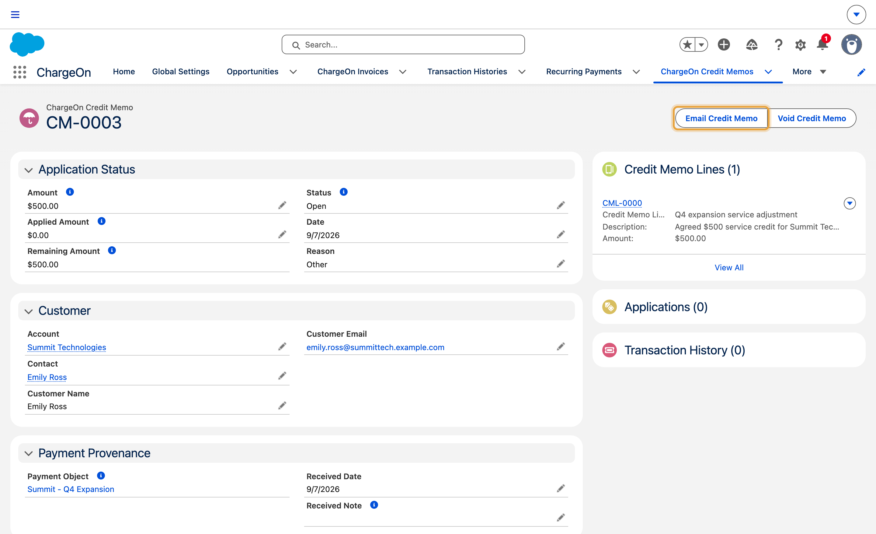The height and width of the screenshot is (534, 876).
Task: Open the Setup gear menu
Action: (800, 45)
